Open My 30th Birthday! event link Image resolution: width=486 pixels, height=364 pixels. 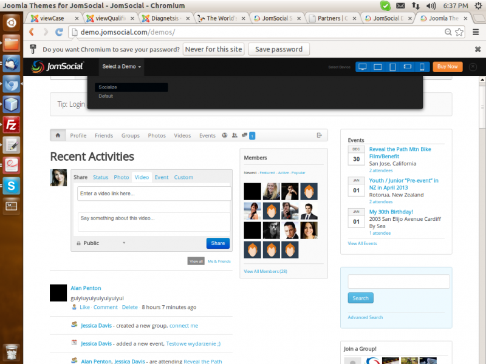point(391,212)
